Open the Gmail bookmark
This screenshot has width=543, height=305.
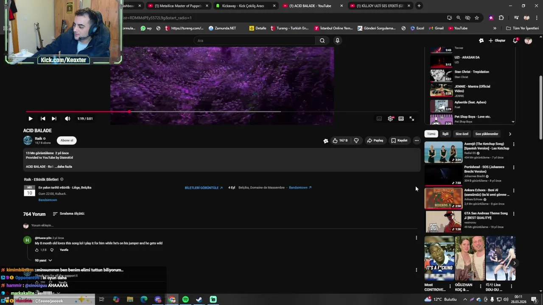[436, 28]
